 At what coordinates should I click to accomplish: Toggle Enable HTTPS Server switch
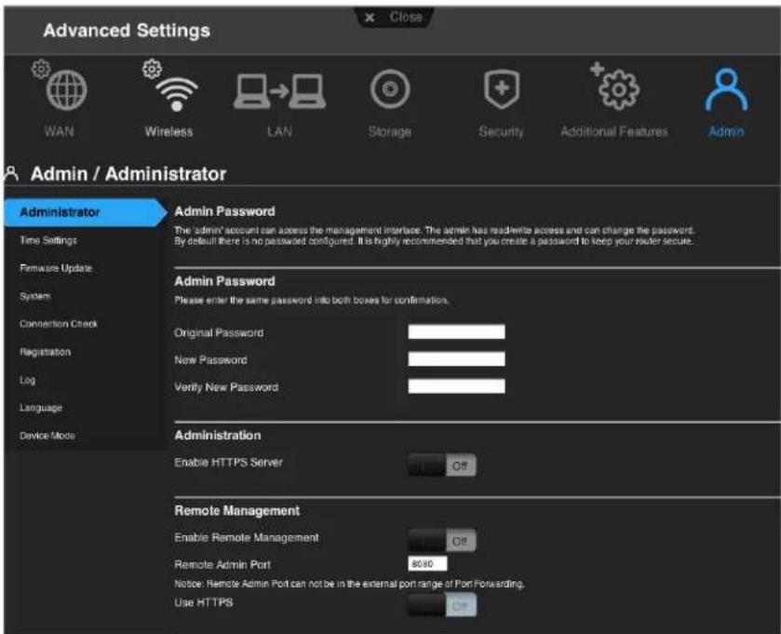442,465
